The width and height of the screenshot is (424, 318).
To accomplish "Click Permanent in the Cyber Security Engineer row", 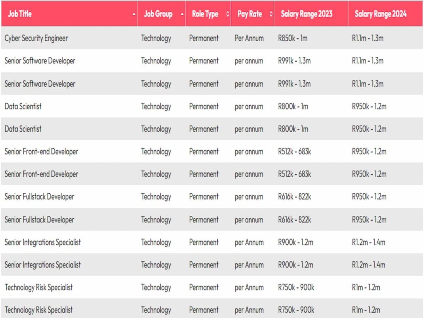I will coord(204,38).
